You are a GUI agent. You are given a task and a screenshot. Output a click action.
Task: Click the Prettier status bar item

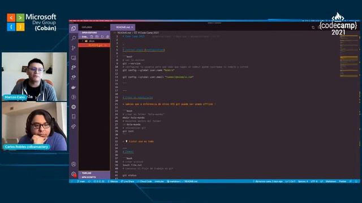tap(343, 182)
